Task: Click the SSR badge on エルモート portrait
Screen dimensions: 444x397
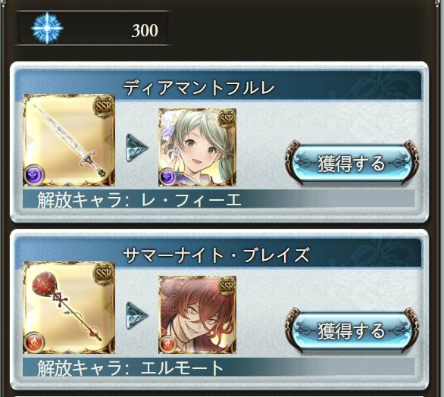Action: [x=227, y=286]
